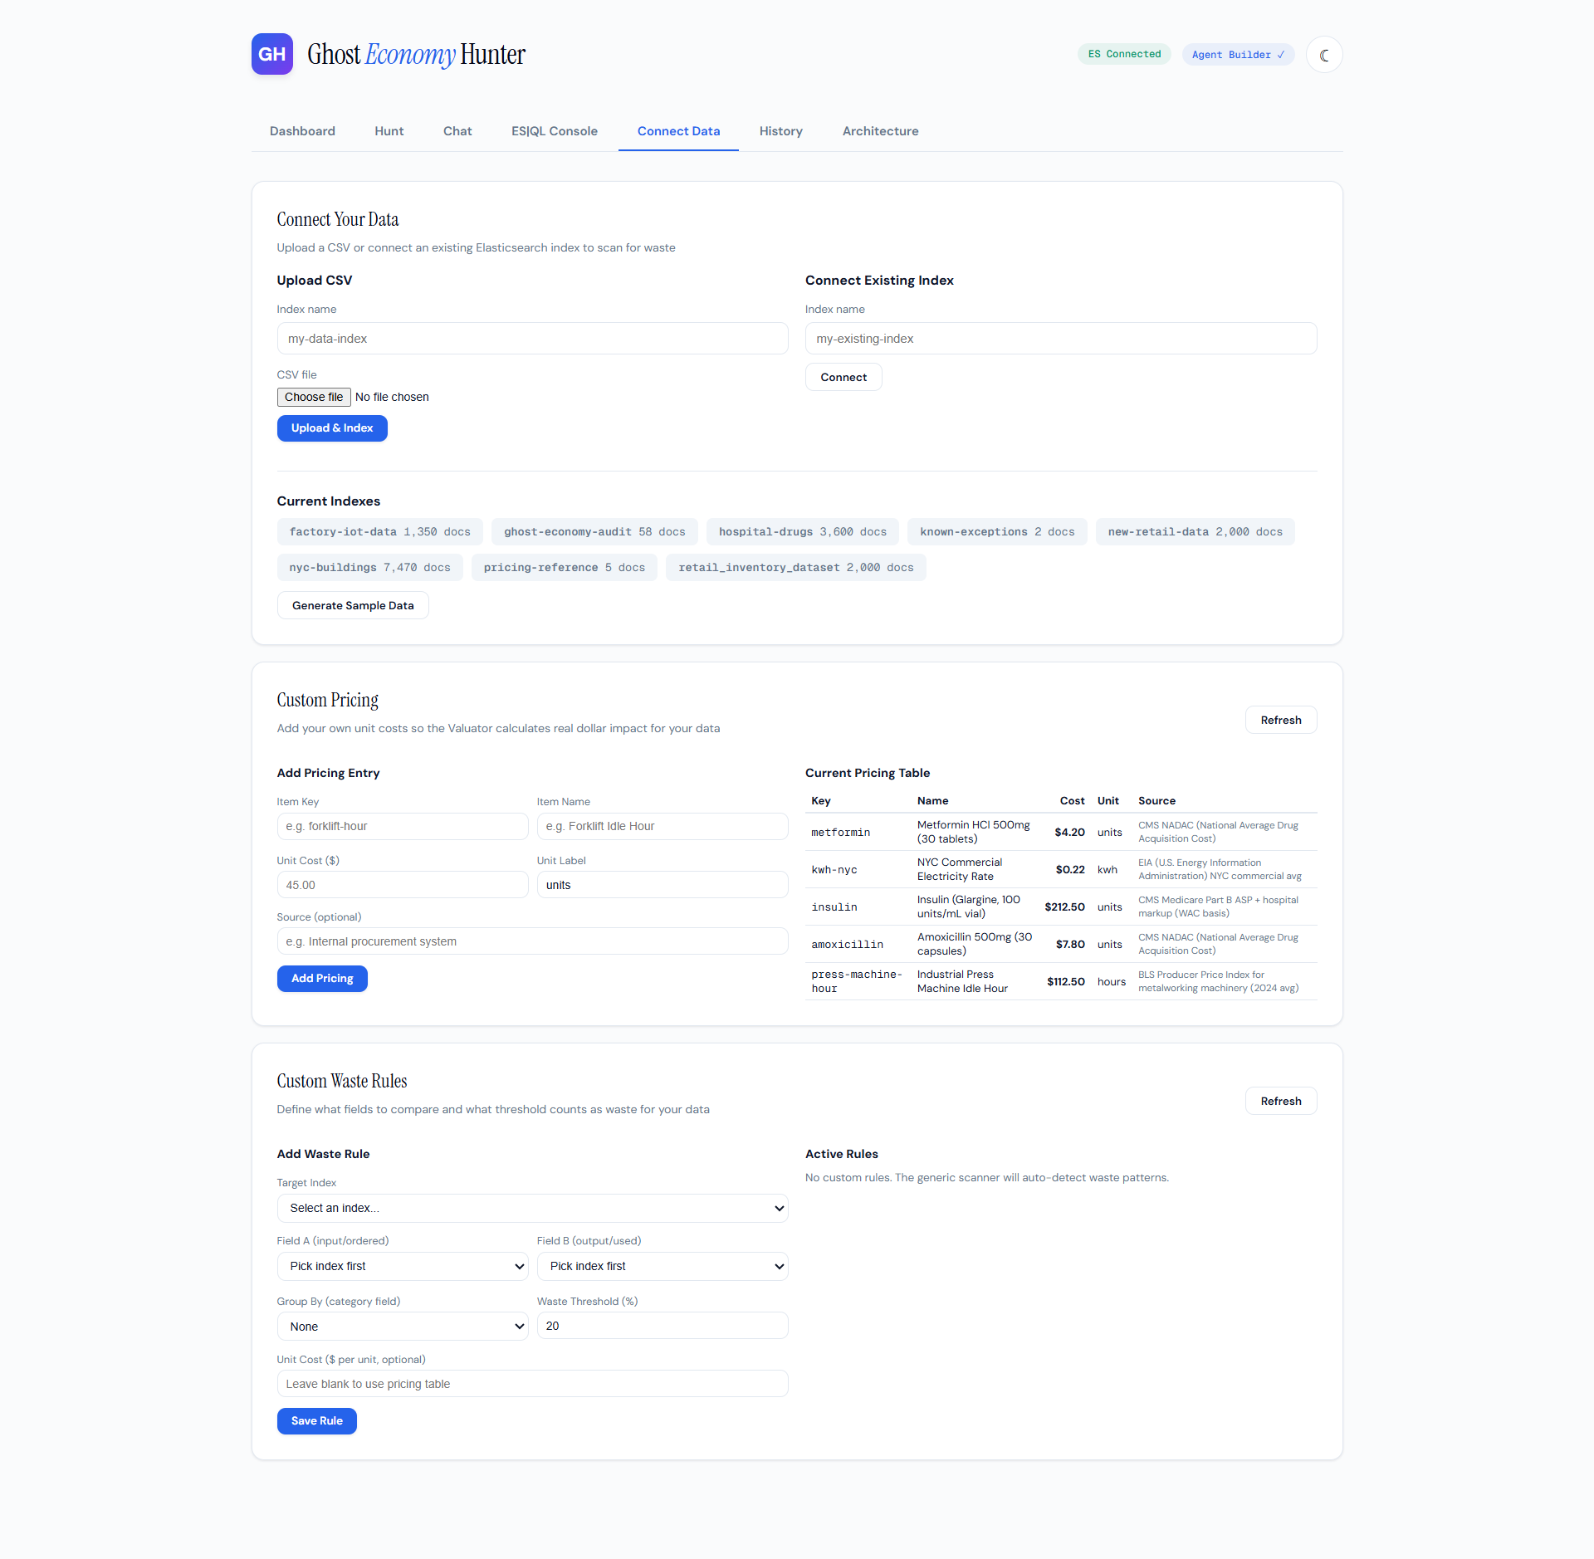This screenshot has height=1559, width=1594.
Task: Select the hospital-drugs index chip
Action: click(x=802, y=532)
